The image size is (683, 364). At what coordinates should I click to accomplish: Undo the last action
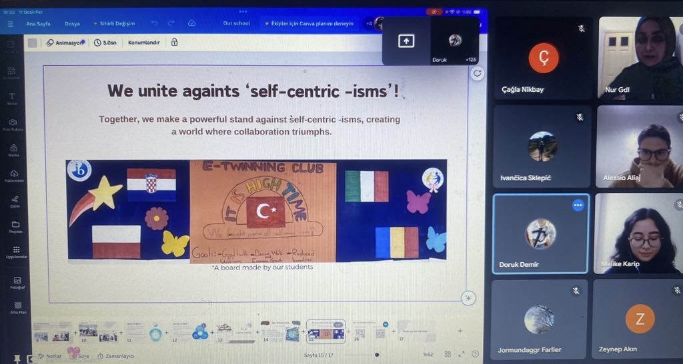coord(155,23)
